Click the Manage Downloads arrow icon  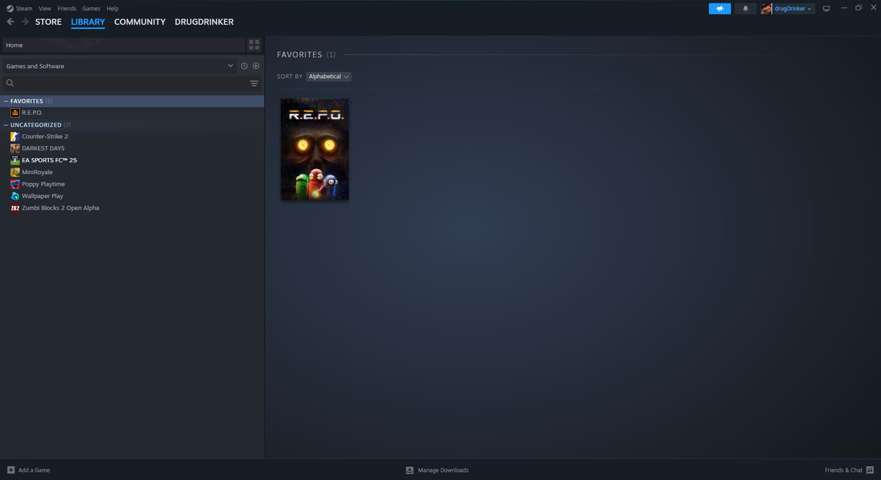coord(410,470)
